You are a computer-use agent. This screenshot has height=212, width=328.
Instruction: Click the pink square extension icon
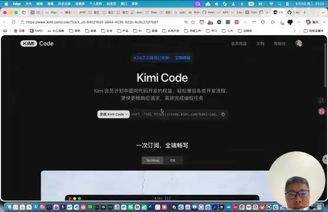[237, 22]
